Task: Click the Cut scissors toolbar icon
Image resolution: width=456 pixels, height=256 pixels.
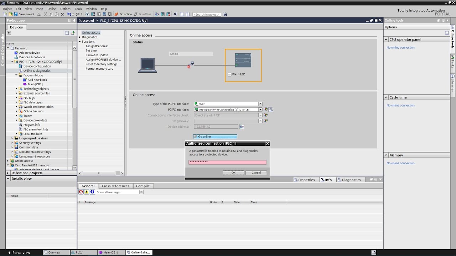Action: pyautogui.click(x=45, y=14)
